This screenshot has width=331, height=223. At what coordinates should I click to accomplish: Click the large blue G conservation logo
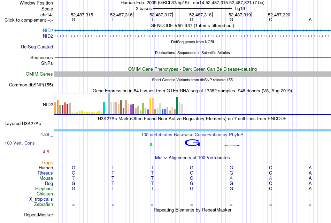point(192,143)
